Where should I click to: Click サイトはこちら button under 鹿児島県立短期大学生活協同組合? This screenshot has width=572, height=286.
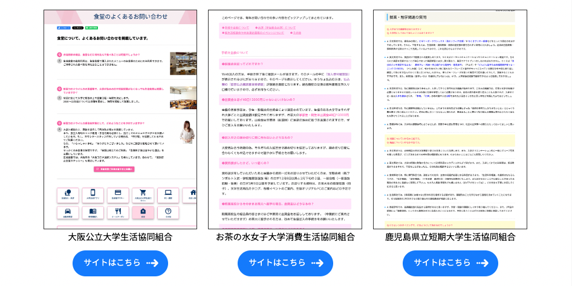tap(450, 263)
